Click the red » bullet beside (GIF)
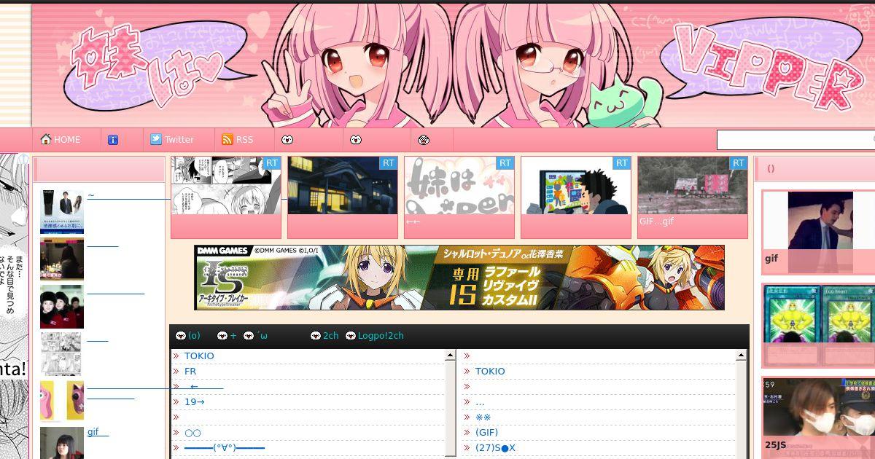This screenshot has width=875, height=459. click(x=467, y=433)
